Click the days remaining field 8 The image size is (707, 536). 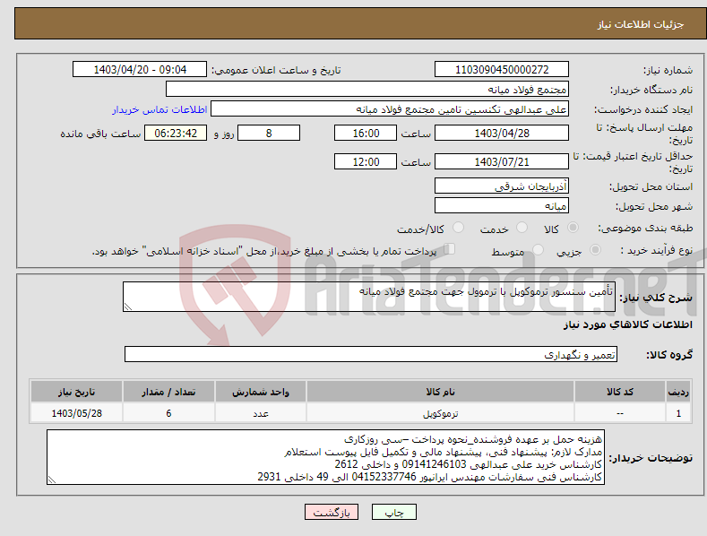point(269,133)
